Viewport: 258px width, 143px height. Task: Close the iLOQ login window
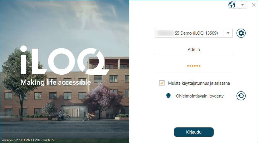[x=254, y=5]
